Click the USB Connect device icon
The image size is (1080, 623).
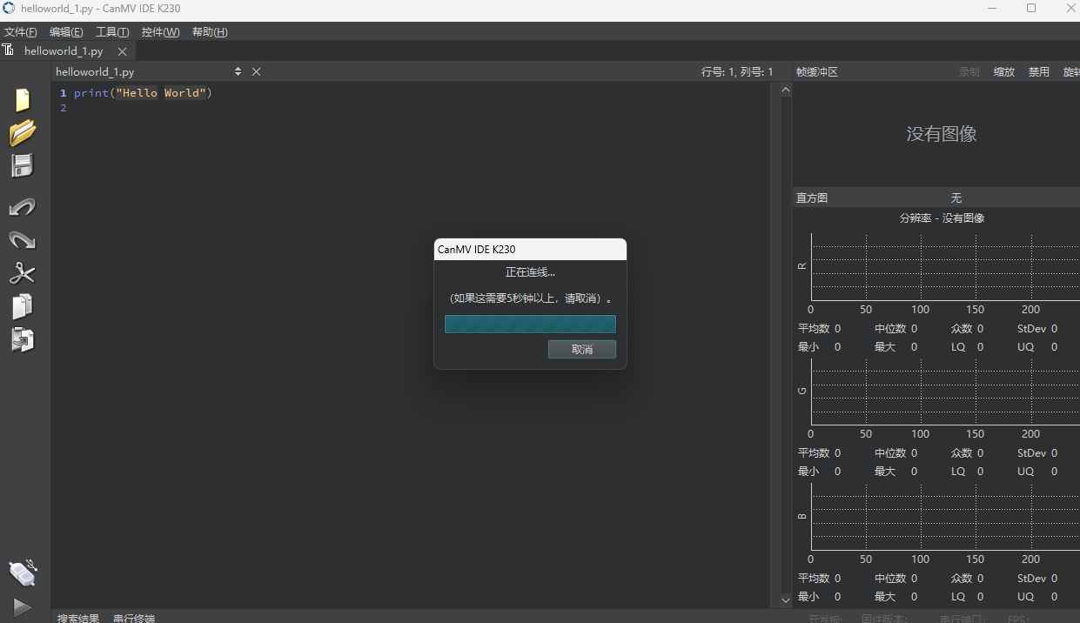click(x=22, y=573)
